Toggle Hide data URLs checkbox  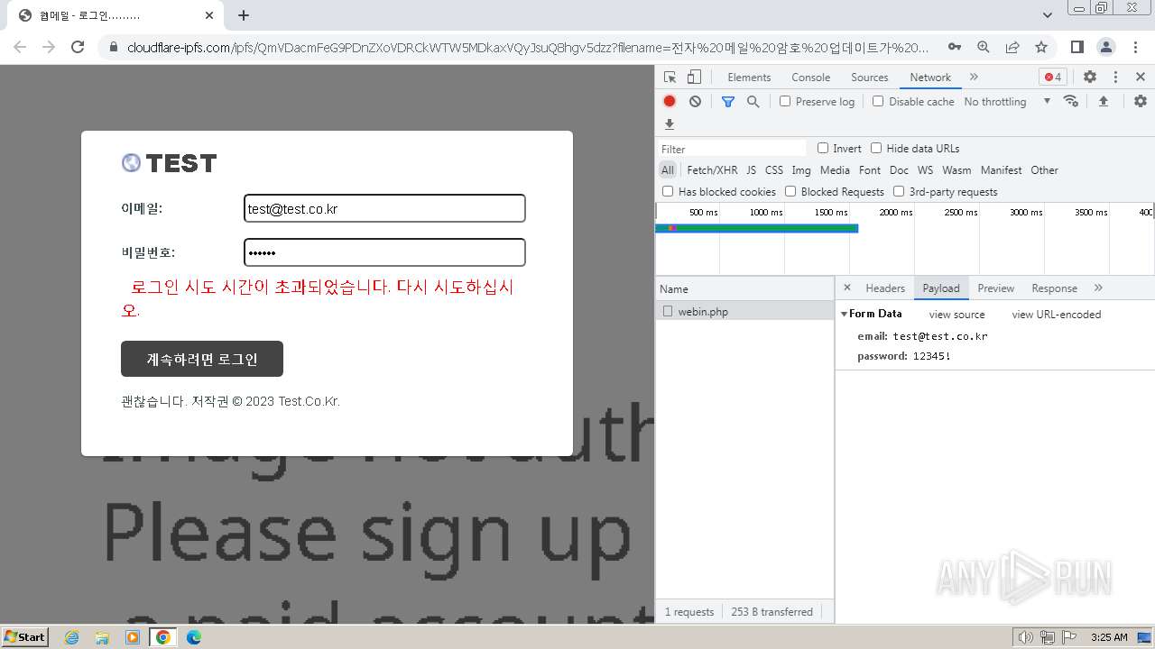(x=876, y=148)
